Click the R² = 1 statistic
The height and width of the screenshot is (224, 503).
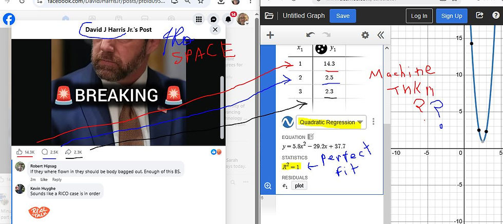pyautogui.click(x=292, y=167)
